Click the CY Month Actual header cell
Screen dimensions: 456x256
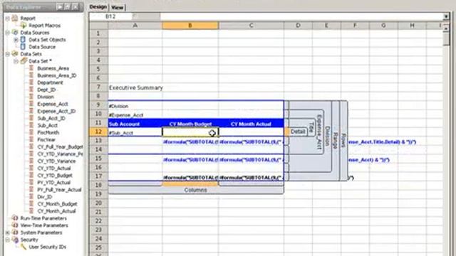pyautogui.click(x=251, y=124)
